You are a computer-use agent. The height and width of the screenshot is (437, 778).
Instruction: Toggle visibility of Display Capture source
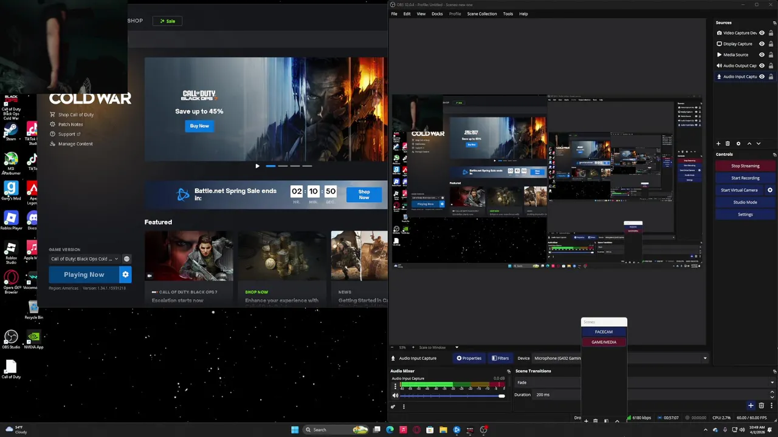pyautogui.click(x=762, y=44)
